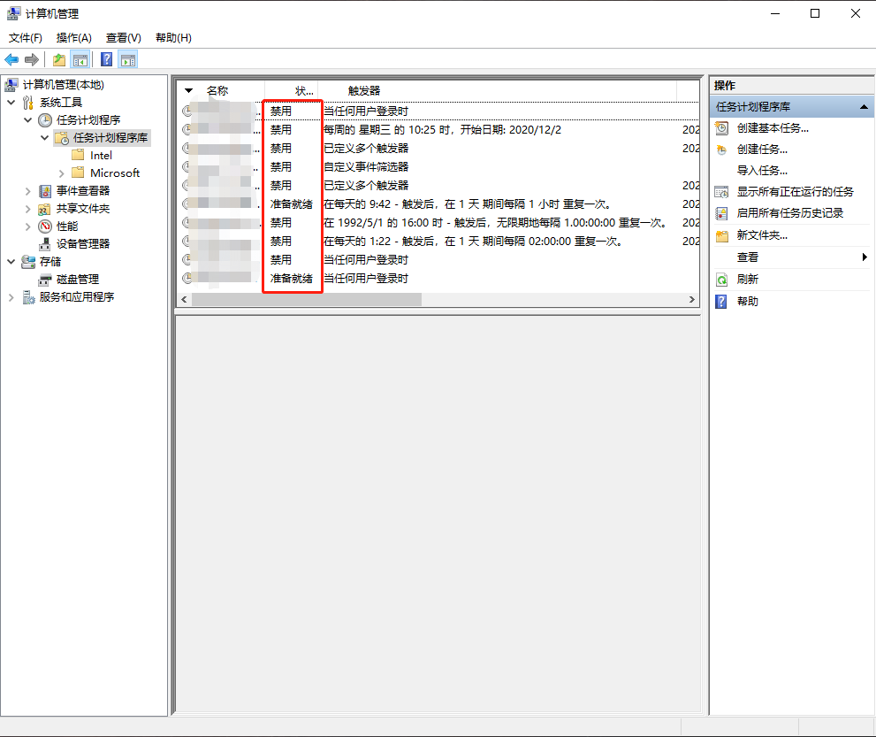Click the 启用所有任务历史记录 icon
The height and width of the screenshot is (737, 876).
pyautogui.click(x=722, y=213)
